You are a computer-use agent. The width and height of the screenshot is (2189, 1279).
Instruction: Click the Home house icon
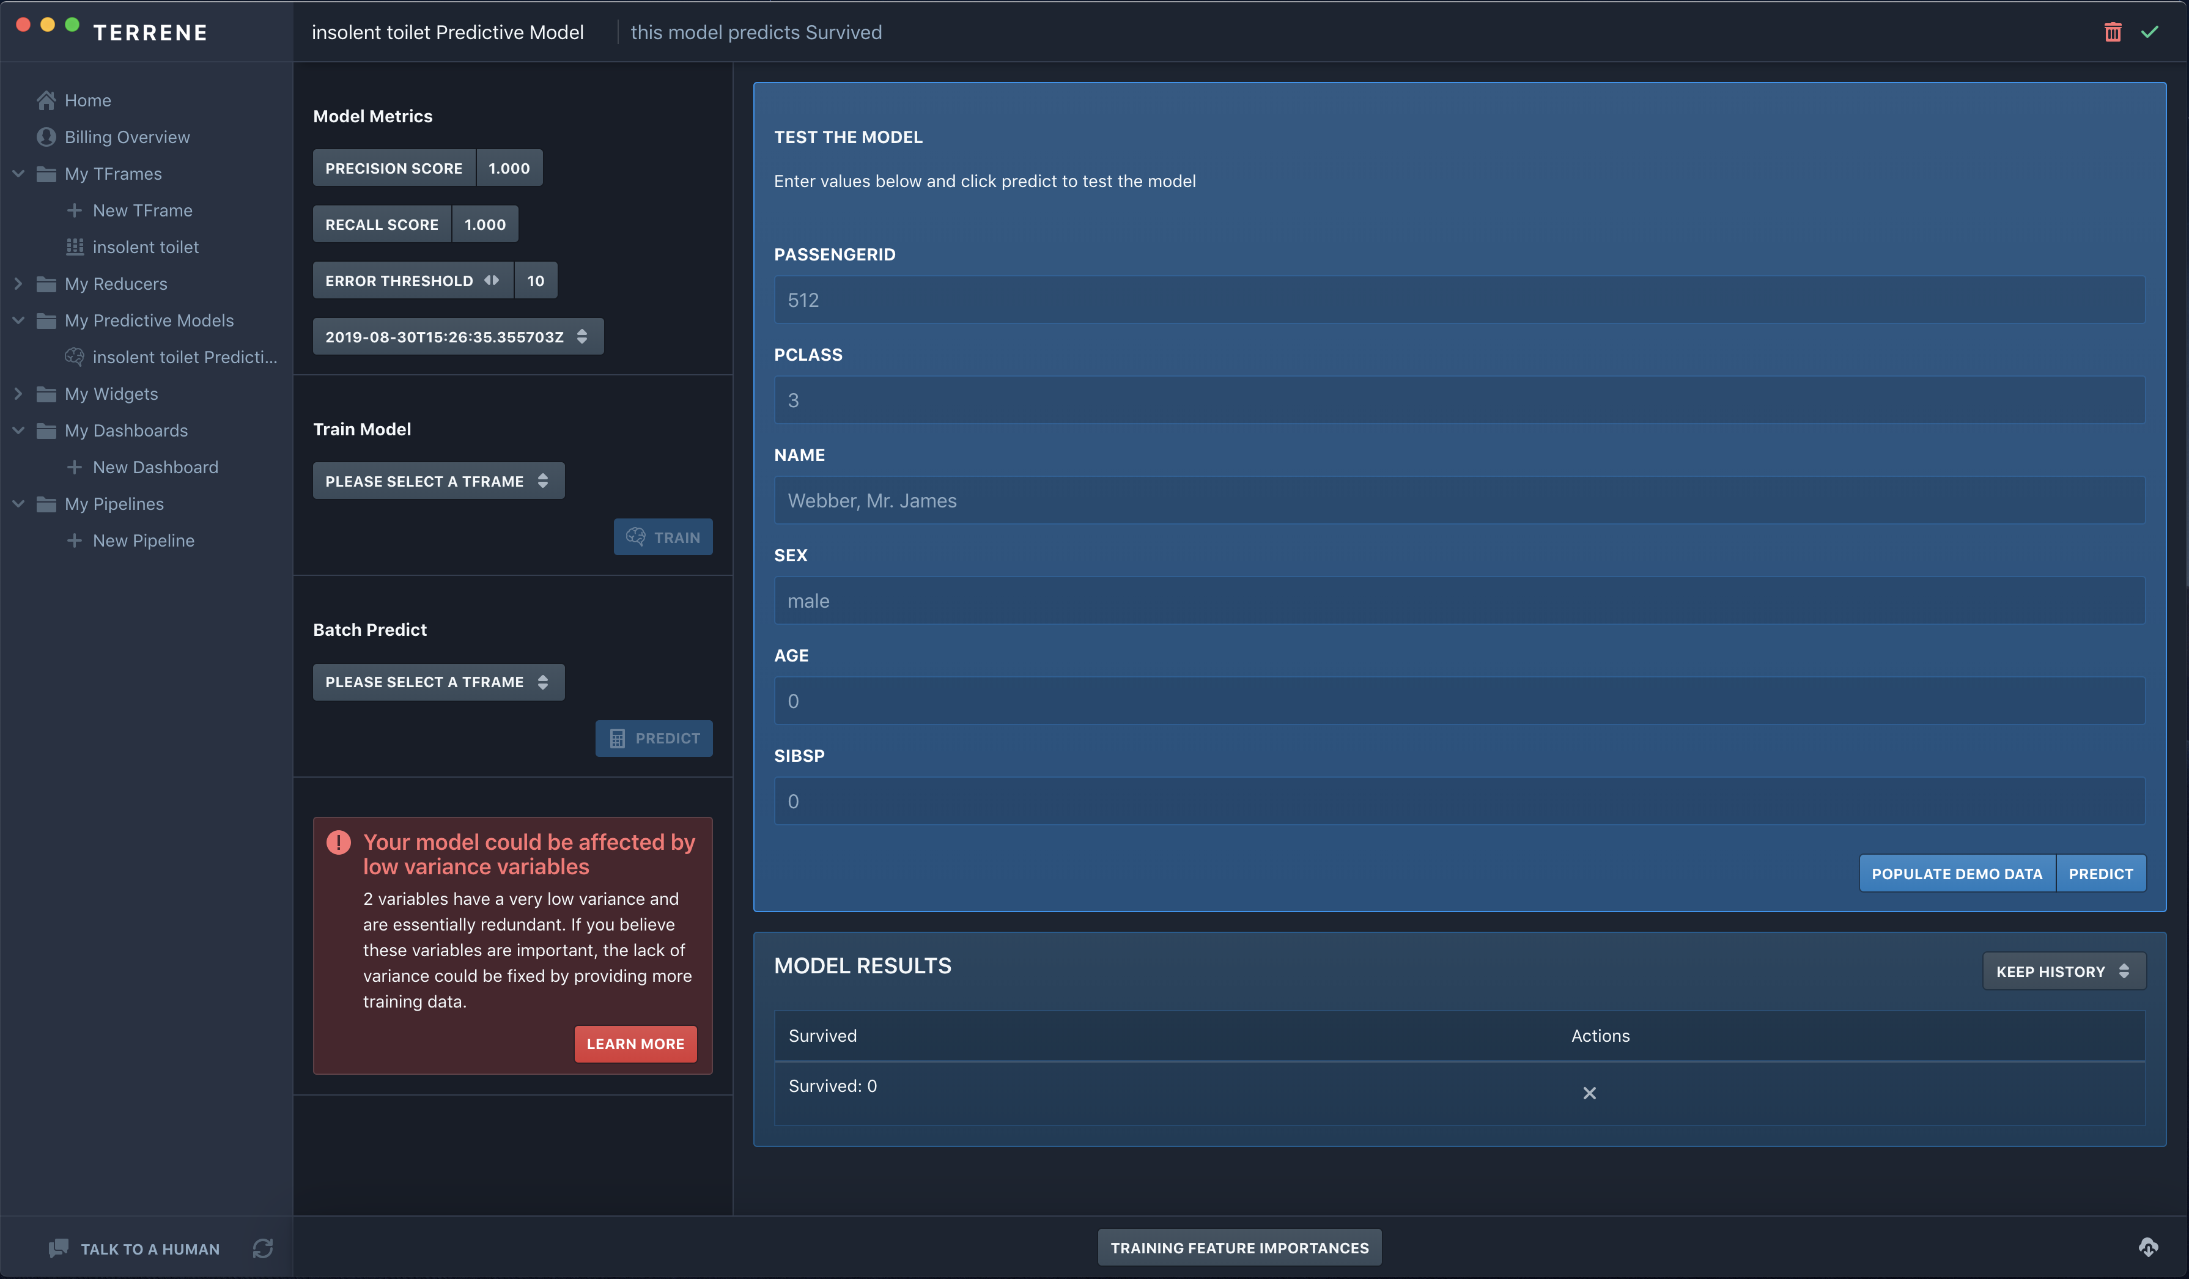[x=46, y=100]
